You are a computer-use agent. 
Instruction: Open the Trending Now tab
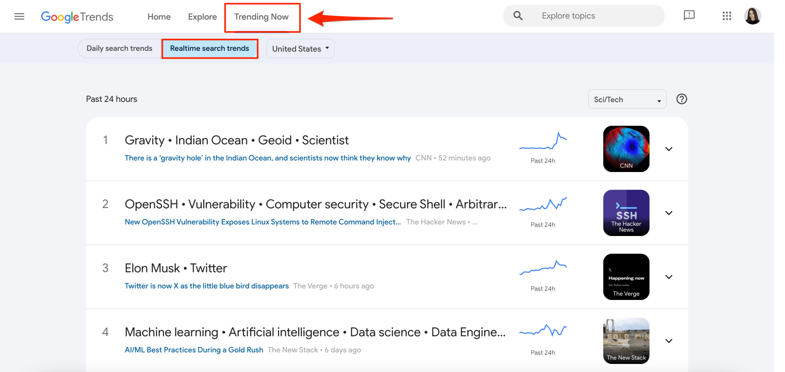coord(261,17)
